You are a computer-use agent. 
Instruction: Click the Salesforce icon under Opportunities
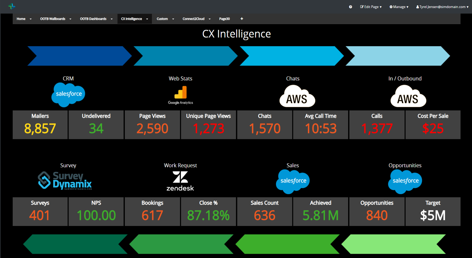tap(405, 181)
